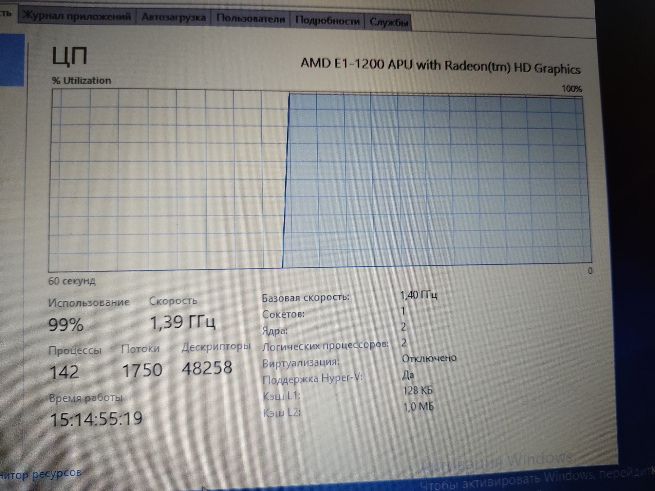Click the Ядра label
This screenshot has width=655, height=491.
(275, 331)
